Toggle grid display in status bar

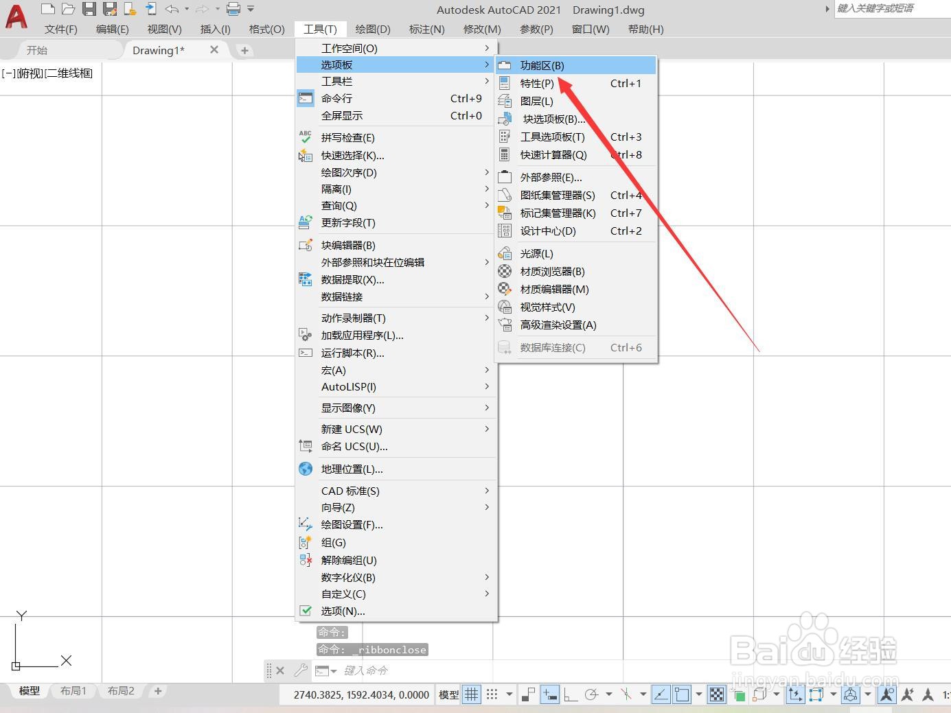[472, 694]
